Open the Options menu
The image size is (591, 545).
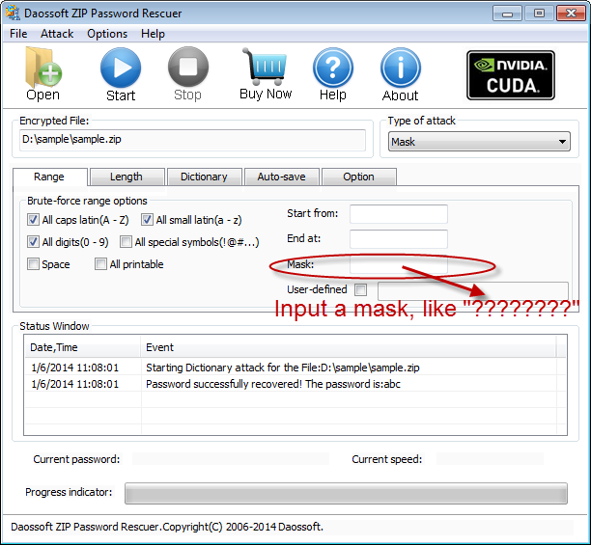pyautogui.click(x=107, y=34)
